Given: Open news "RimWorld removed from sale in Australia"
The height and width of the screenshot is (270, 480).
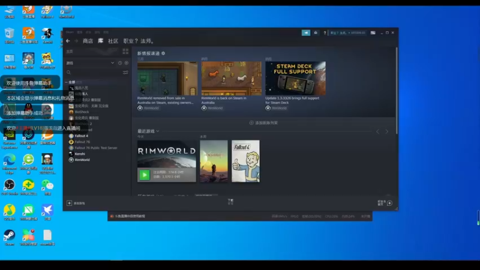Looking at the screenshot, I should point(167,83).
